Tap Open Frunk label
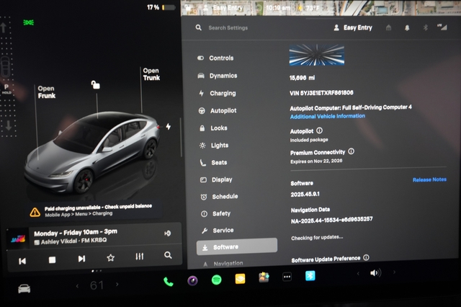The image size is (461, 307). [46, 92]
